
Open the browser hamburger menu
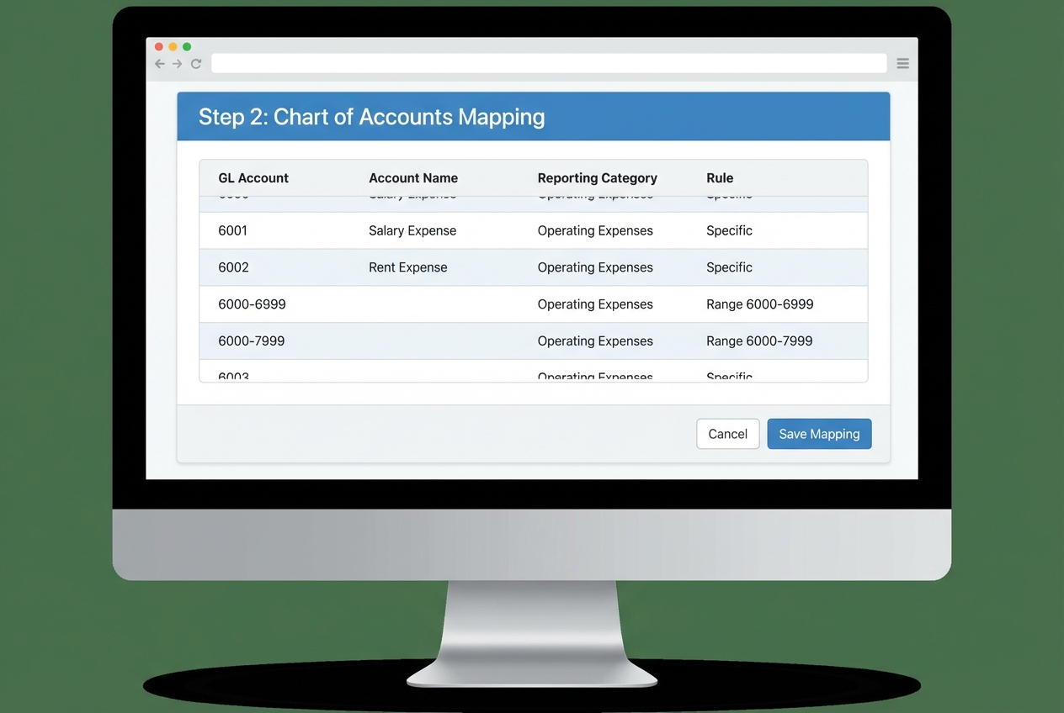click(x=902, y=62)
